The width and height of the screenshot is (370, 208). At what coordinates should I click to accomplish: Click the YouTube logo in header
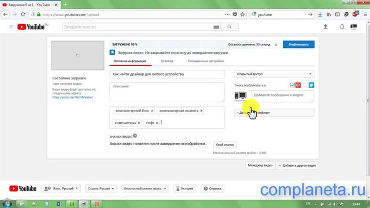[x=31, y=27]
